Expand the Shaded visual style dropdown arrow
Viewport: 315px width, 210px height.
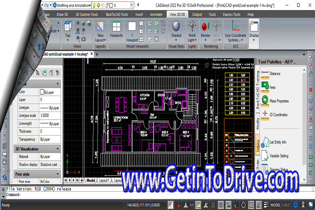(x=176, y=40)
